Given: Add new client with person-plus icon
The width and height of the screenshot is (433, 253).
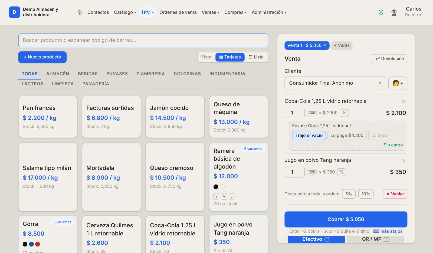Looking at the screenshot, I should [398, 83].
